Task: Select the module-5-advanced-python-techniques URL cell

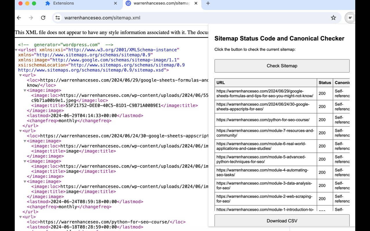Action: point(266,159)
